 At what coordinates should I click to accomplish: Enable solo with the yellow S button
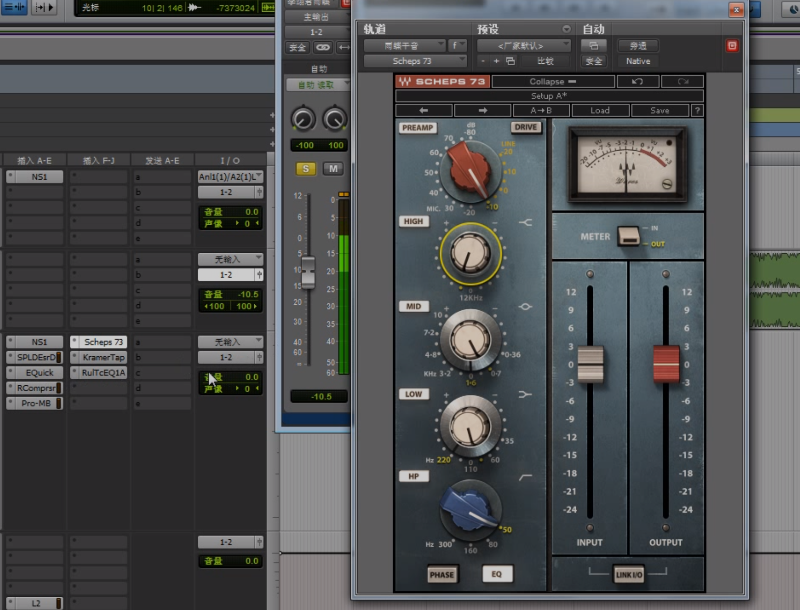click(x=305, y=169)
